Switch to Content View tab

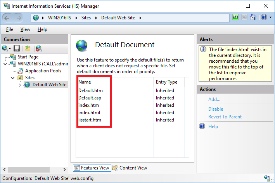pyautogui.click(x=130, y=168)
